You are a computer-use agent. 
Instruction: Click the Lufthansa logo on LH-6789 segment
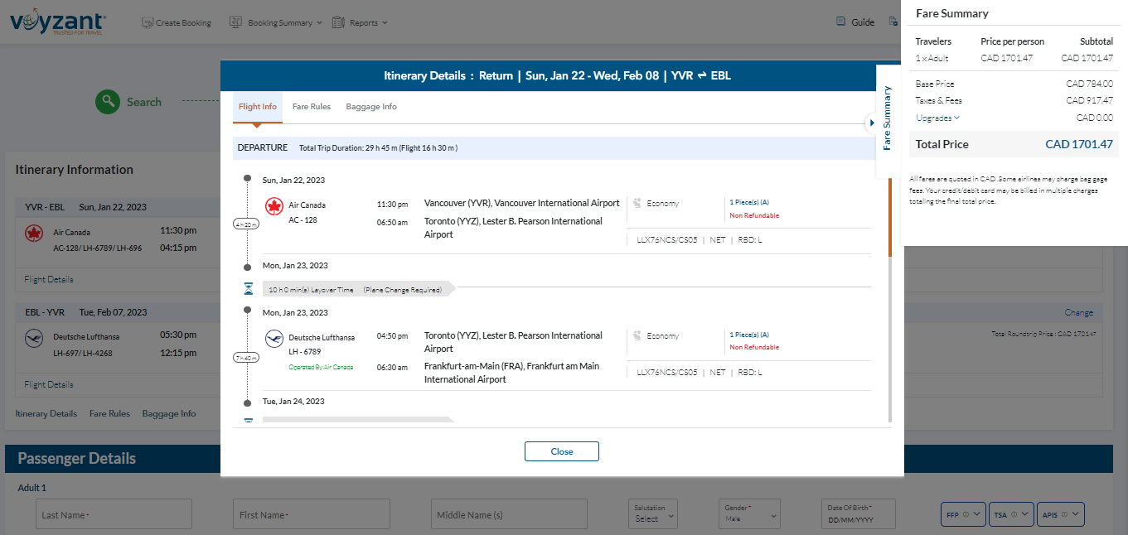[x=274, y=338]
